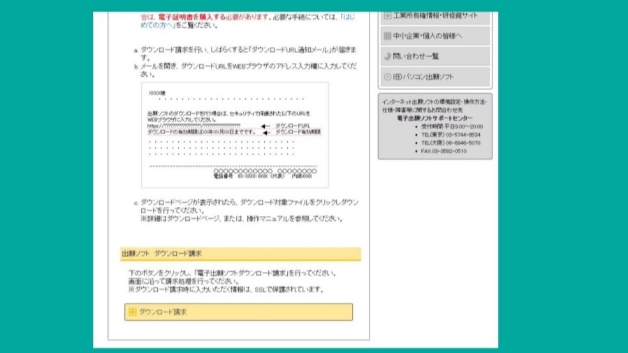Click the FAX number in support box
The height and width of the screenshot is (353, 628).
(443, 151)
